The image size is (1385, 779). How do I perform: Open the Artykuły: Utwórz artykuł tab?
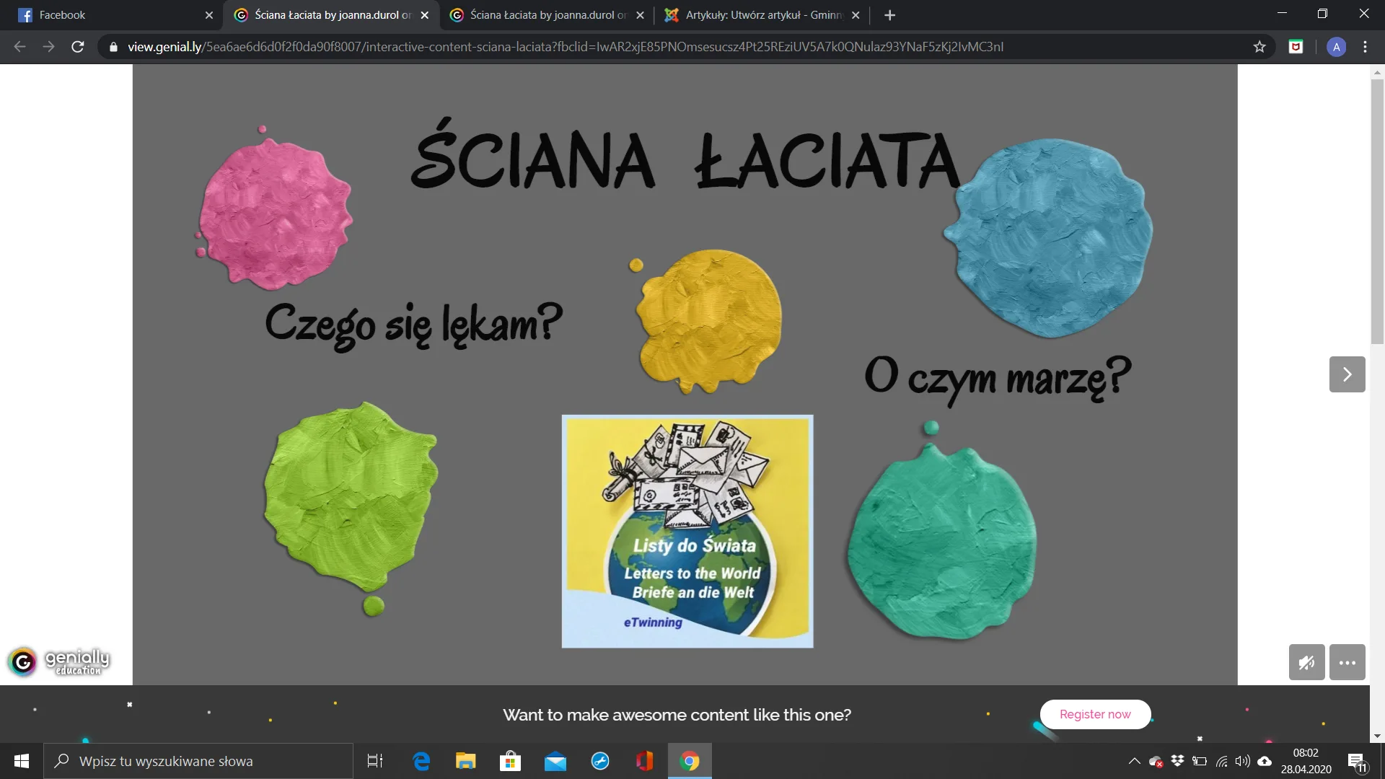click(x=757, y=14)
